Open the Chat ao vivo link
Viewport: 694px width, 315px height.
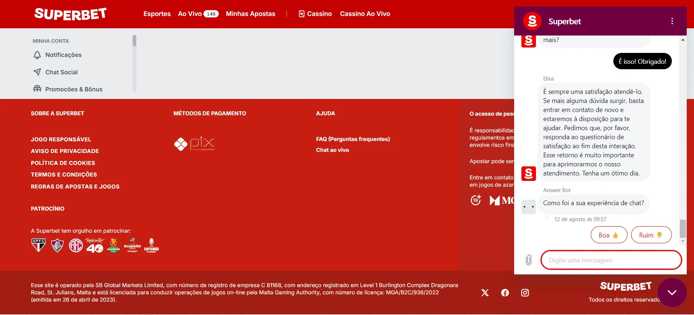pos(332,150)
